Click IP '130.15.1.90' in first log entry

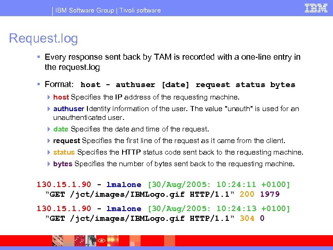point(64,185)
